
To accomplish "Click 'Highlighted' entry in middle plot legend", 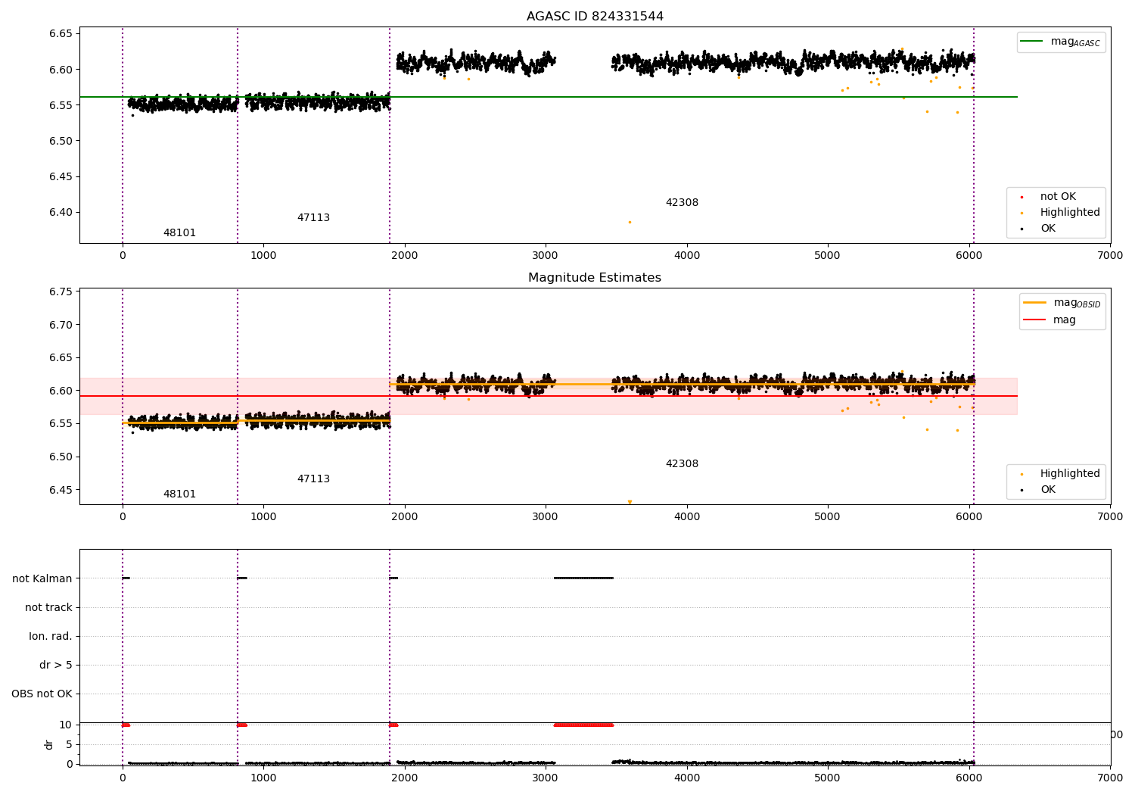I will click(1070, 474).
